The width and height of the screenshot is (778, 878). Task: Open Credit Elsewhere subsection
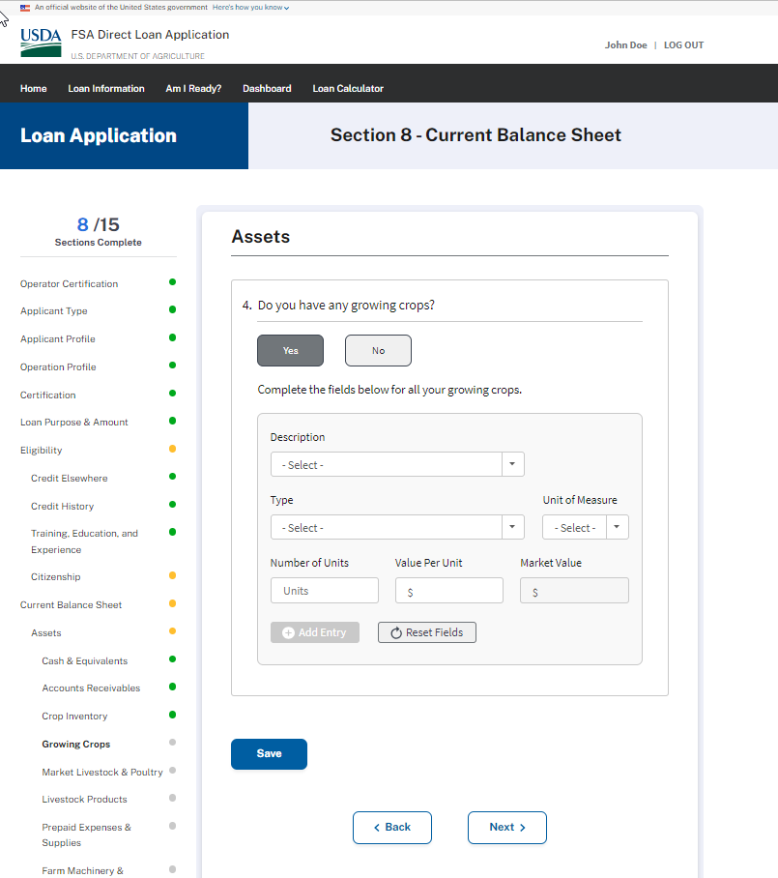point(70,479)
